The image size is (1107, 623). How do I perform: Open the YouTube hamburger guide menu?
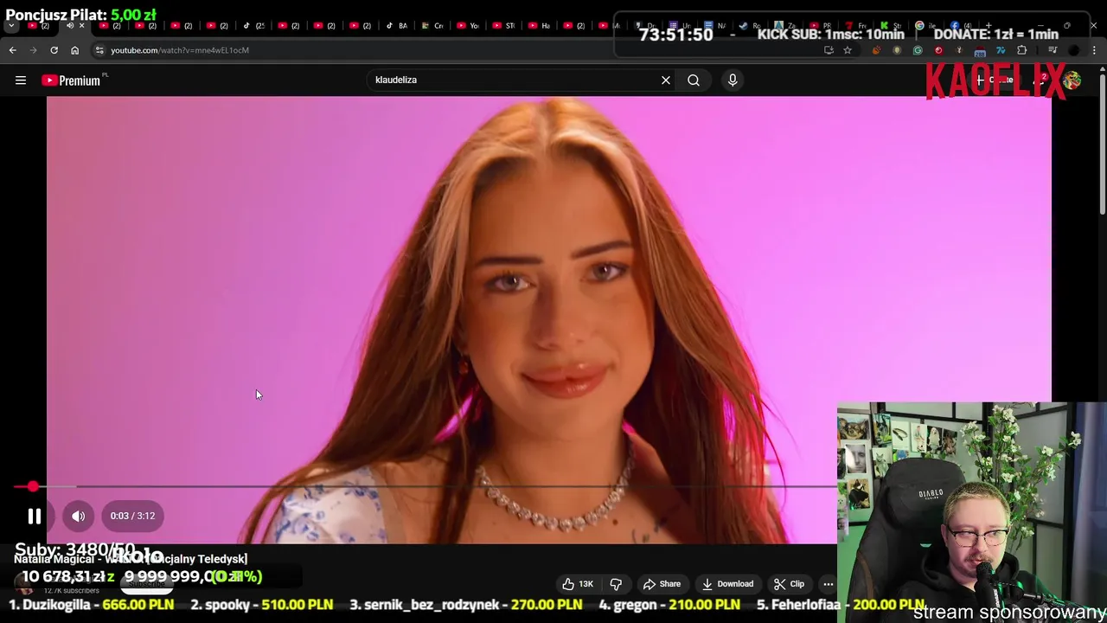click(20, 80)
